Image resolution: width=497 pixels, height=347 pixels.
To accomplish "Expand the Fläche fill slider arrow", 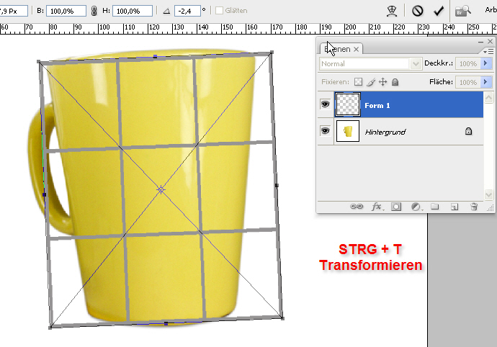I will (486, 82).
